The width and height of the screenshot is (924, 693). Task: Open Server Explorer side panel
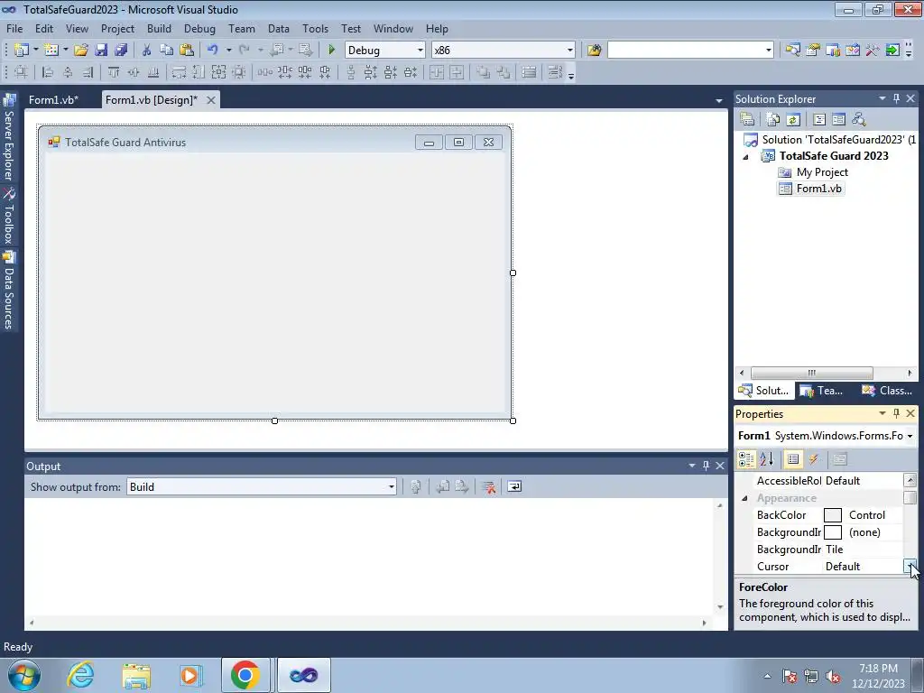coord(9,138)
